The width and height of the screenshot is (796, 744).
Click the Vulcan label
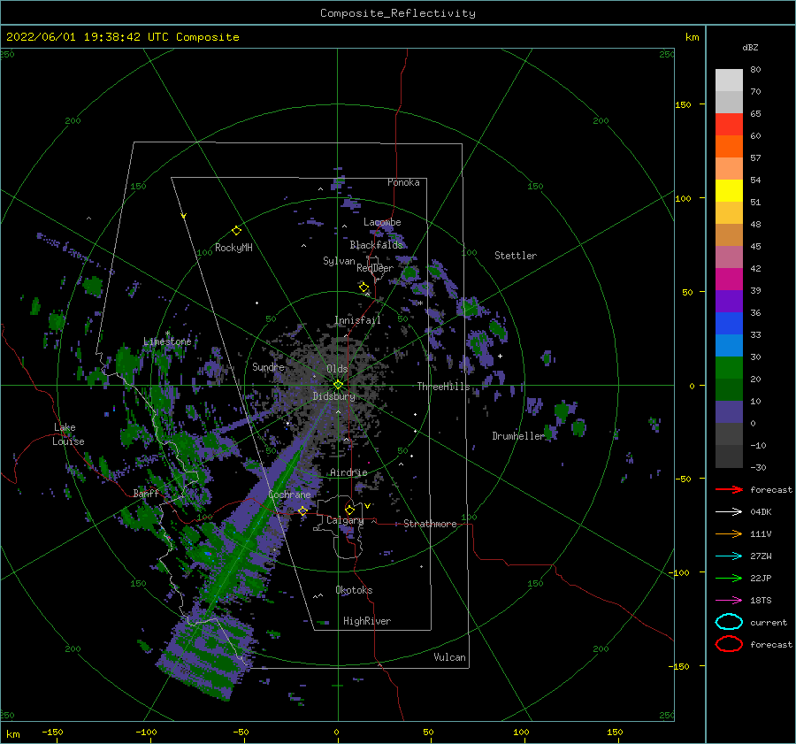(450, 657)
